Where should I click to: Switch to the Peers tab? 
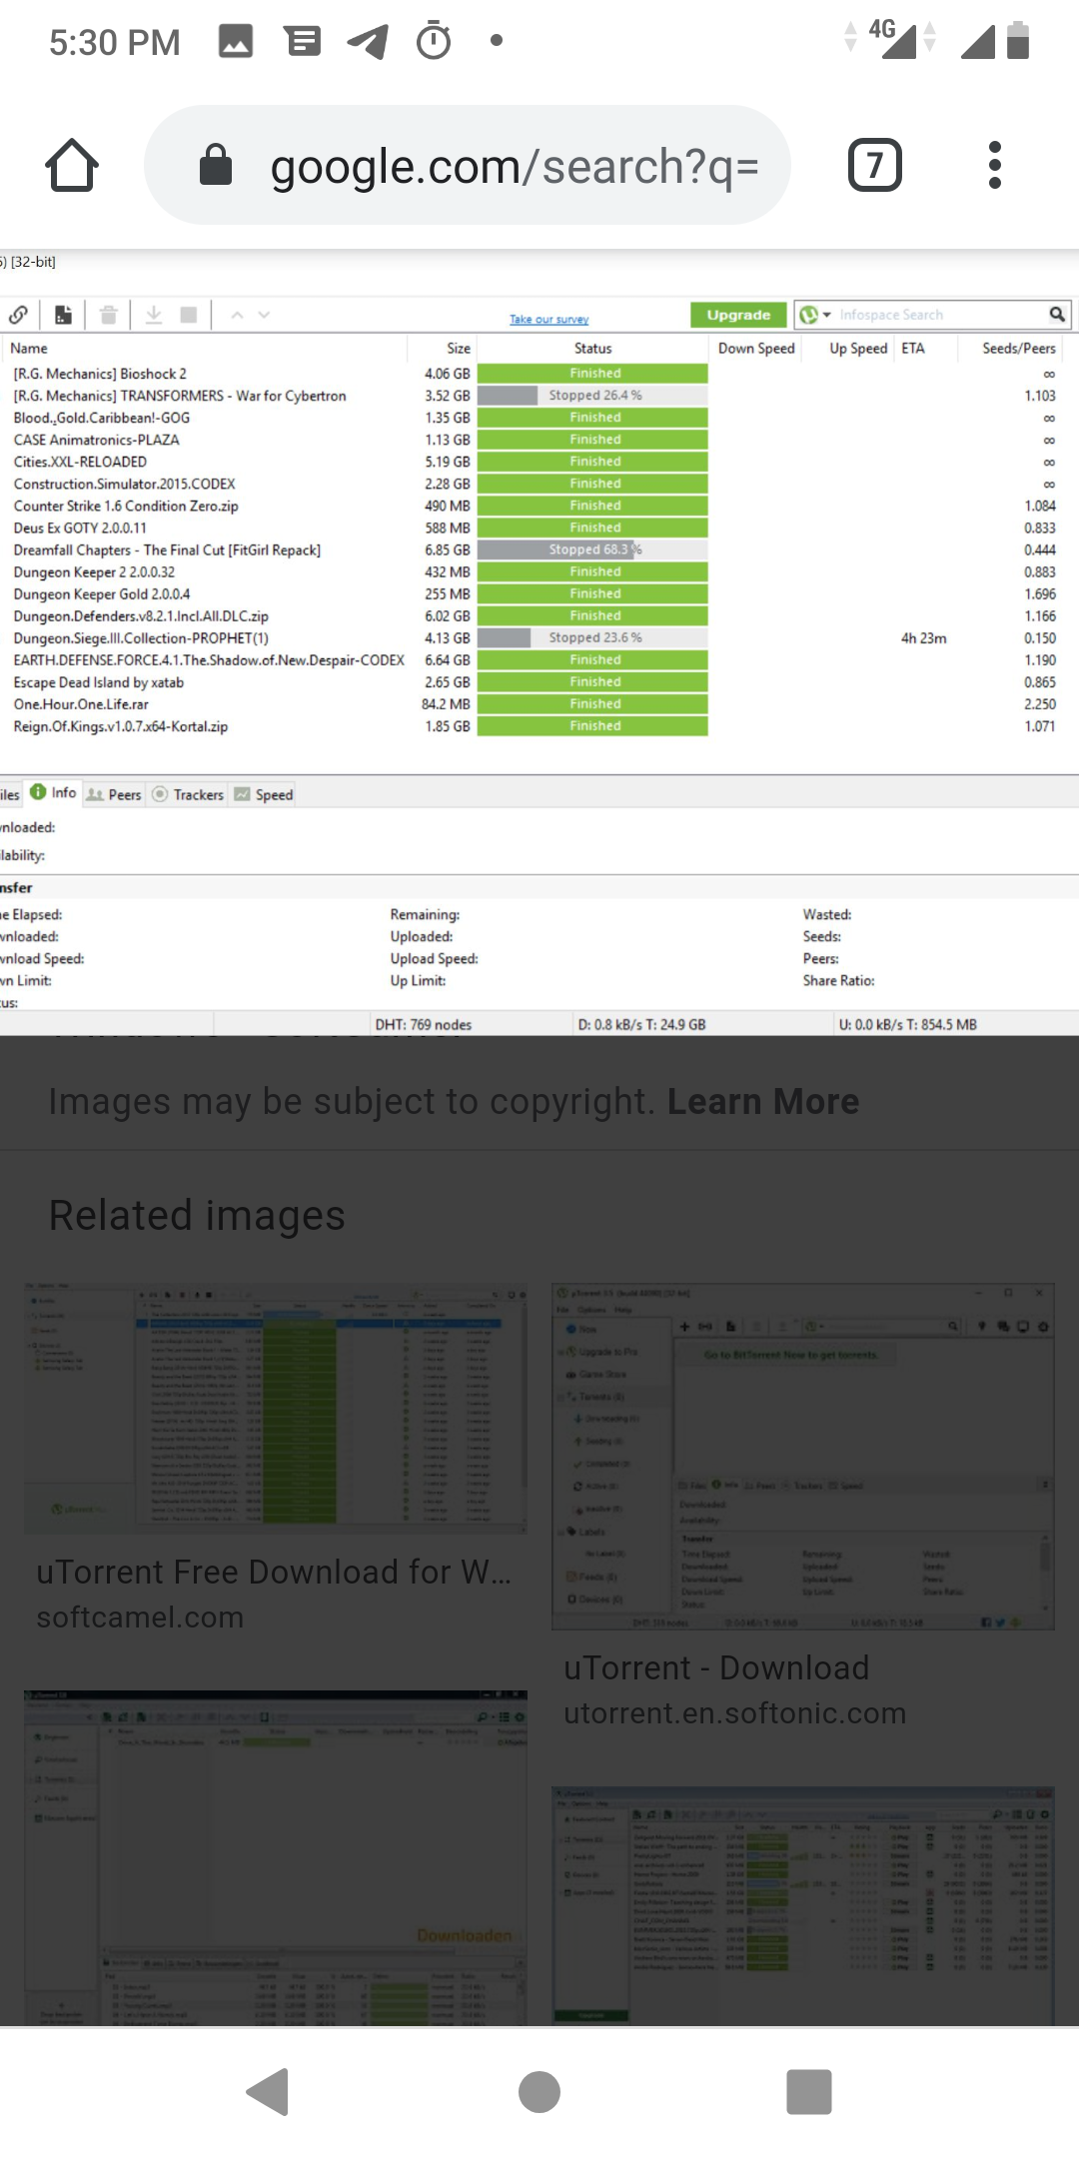point(114,794)
